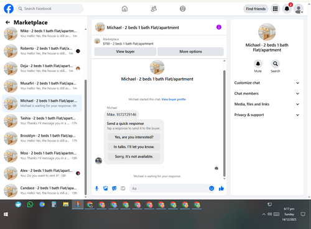The width and height of the screenshot is (311, 229).
Task: Open the Deja conversation
Action: 42,68
